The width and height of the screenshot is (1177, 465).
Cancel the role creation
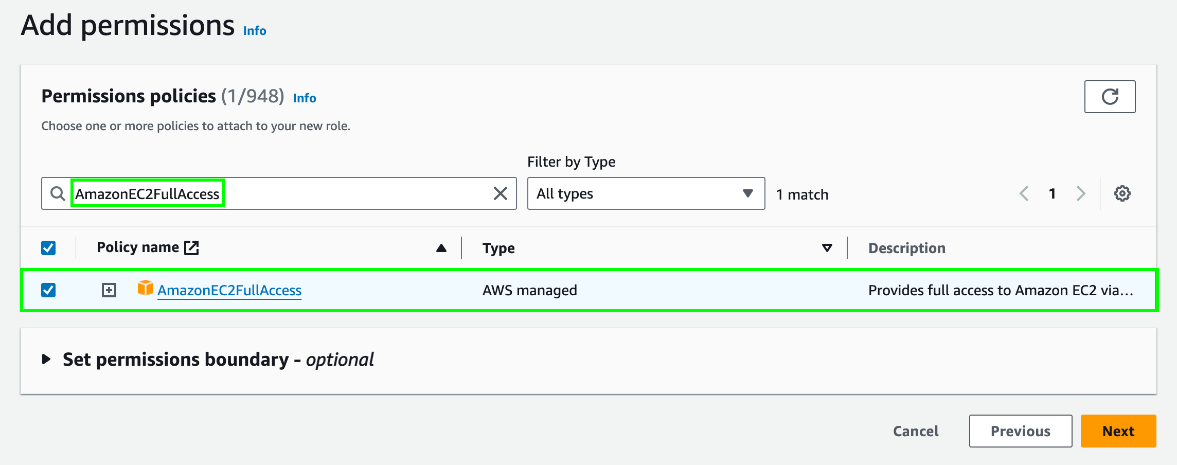click(x=916, y=431)
